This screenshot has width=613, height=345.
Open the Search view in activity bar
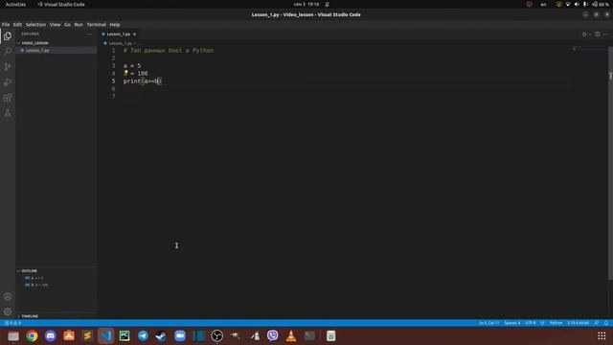pyautogui.click(x=8, y=51)
